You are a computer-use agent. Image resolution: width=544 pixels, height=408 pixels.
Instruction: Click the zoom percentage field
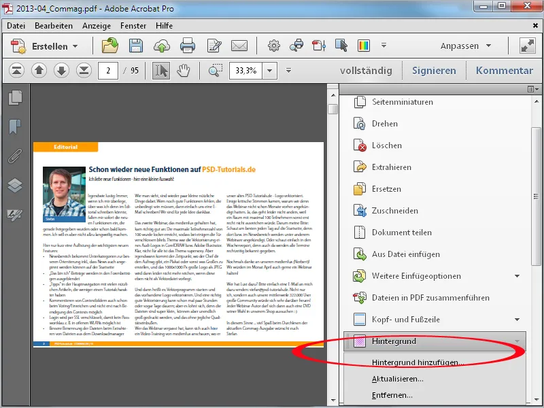pyautogui.click(x=246, y=71)
